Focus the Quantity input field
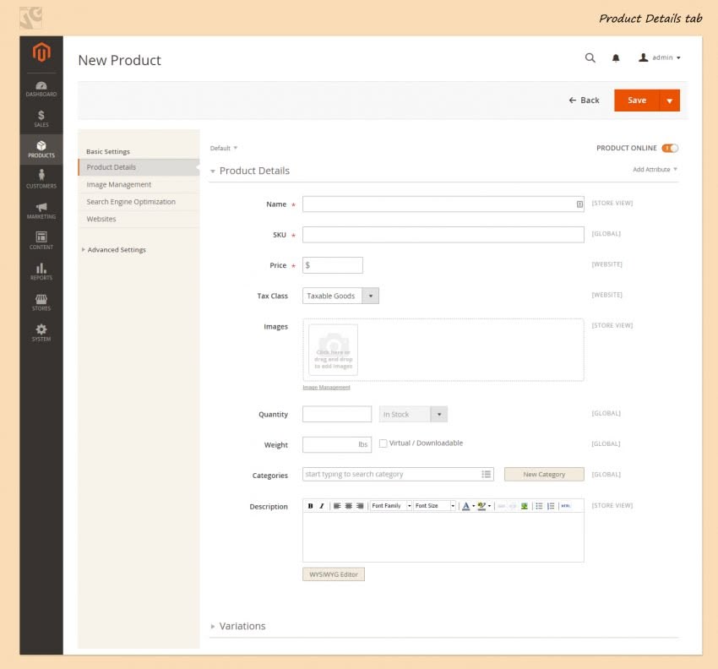 [x=337, y=415]
